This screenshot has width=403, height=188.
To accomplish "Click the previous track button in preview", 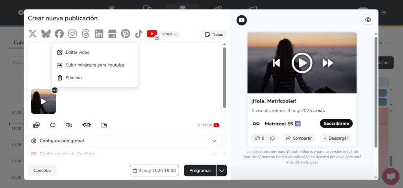I will (x=276, y=63).
